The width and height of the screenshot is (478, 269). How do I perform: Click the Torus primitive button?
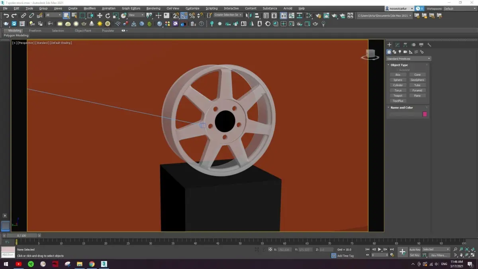pyautogui.click(x=398, y=90)
